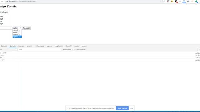Reload the page with the refresh icon
This screenshot has width=200, height=112.
2,2
